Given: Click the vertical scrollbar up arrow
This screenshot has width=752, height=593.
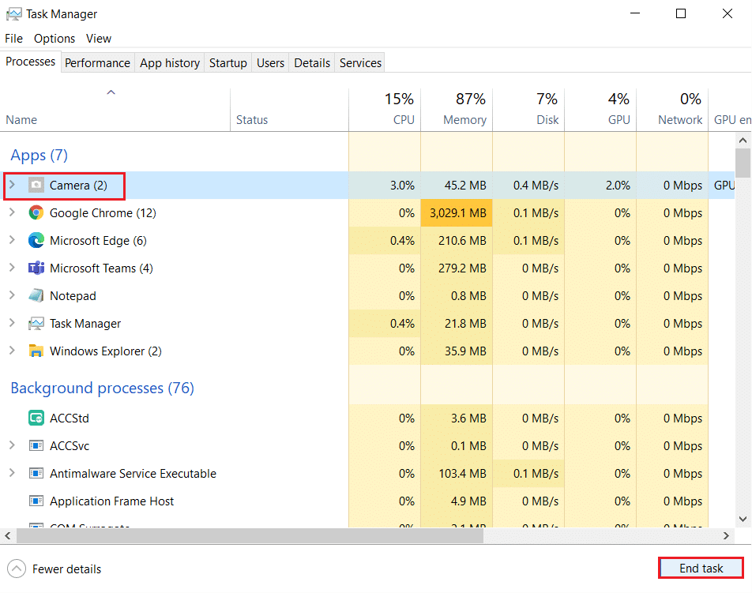Looking at the screenshot, I should coord(743,141).
